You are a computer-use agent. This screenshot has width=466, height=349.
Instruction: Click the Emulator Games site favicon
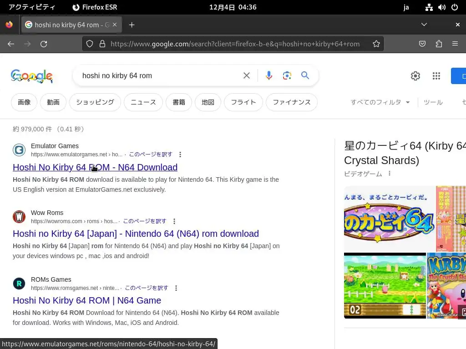click(x=19, y=150)
